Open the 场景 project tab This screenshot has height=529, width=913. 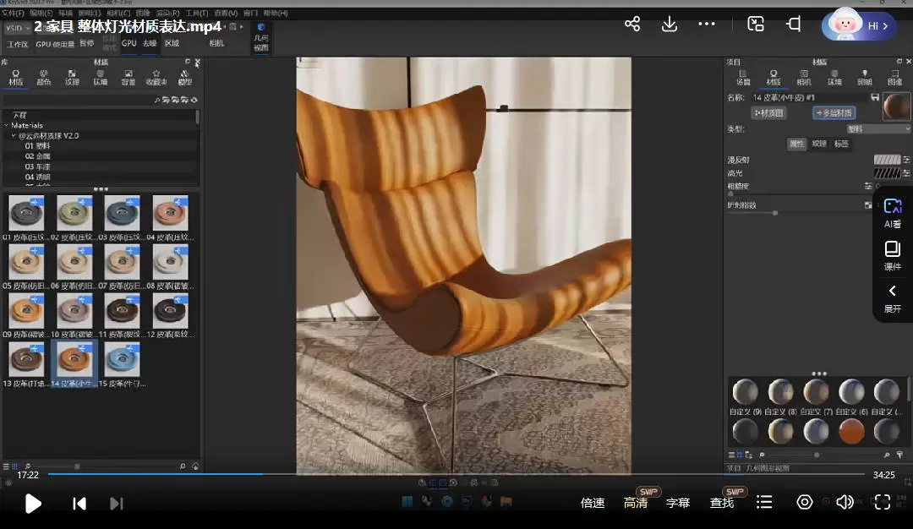743,78
